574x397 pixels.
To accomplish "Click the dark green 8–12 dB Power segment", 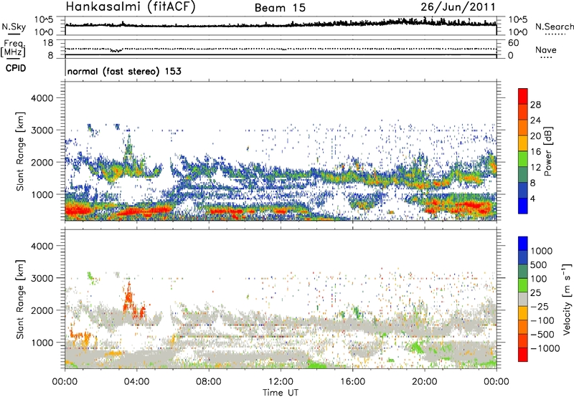I will pyautogui.click(x=523, y=175).
